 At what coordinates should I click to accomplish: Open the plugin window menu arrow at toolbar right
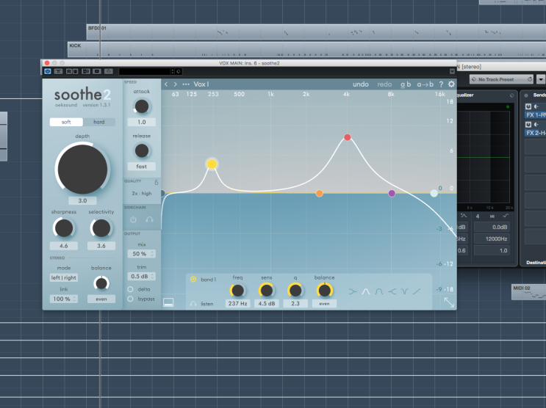pyautogui.click(x=452, y=71)
